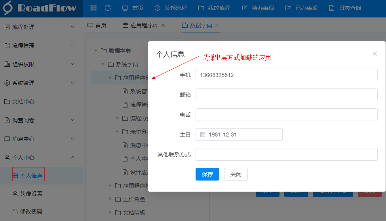Screen dimensions: 386x221
Task: Open 首页 in the top navigation bar
Action: (133, 8)
